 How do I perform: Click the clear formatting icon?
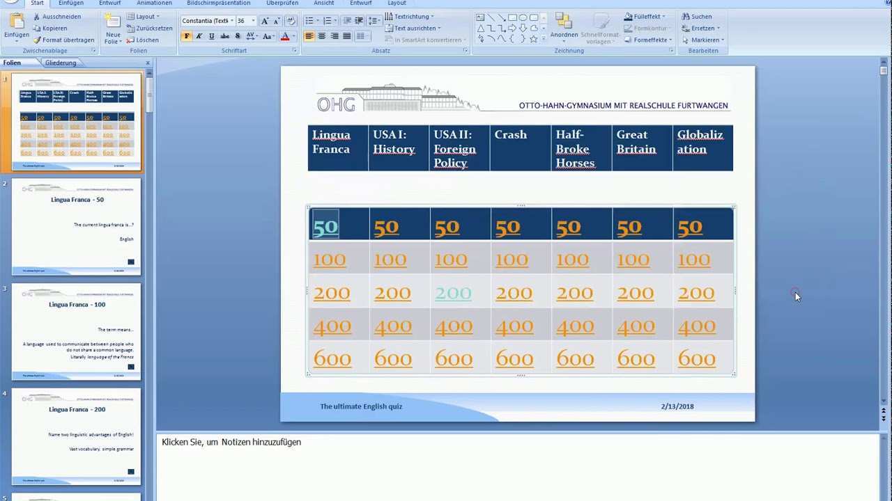click(291, 21)
